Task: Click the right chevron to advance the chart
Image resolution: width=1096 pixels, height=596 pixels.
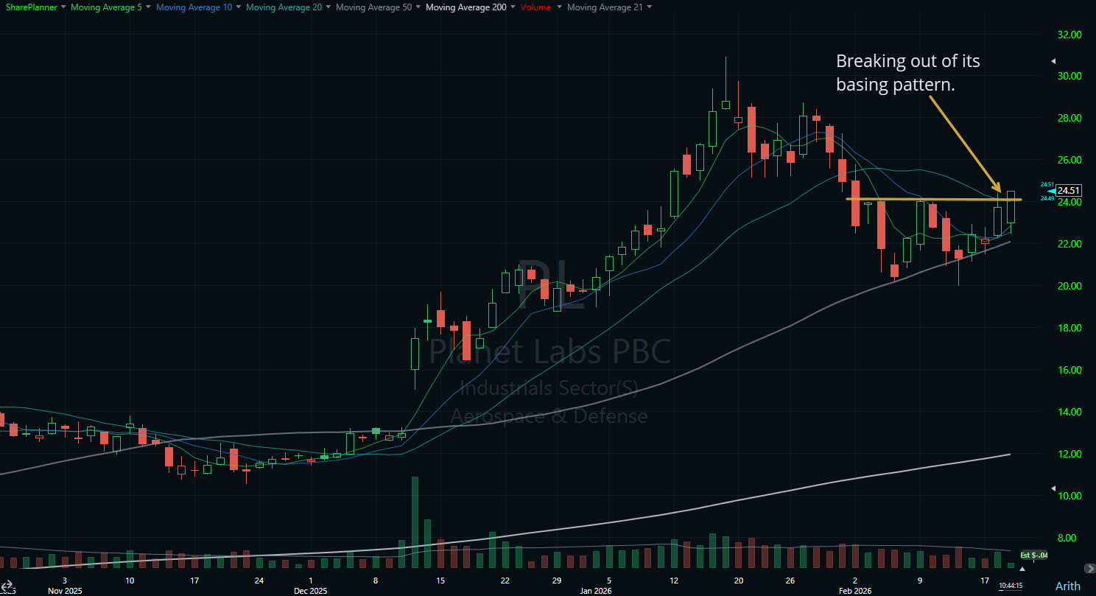Action: pos(1091,569)
